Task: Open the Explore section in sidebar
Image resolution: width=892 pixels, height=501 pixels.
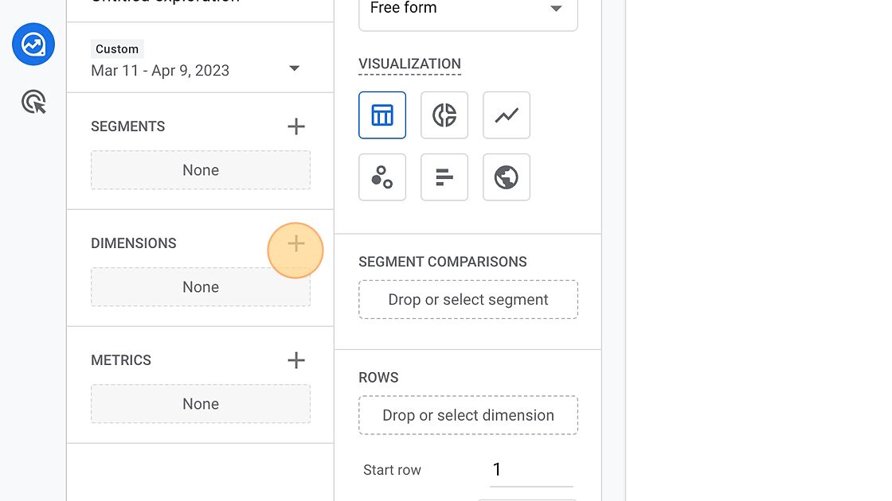Action: click(x=33, y=45)
